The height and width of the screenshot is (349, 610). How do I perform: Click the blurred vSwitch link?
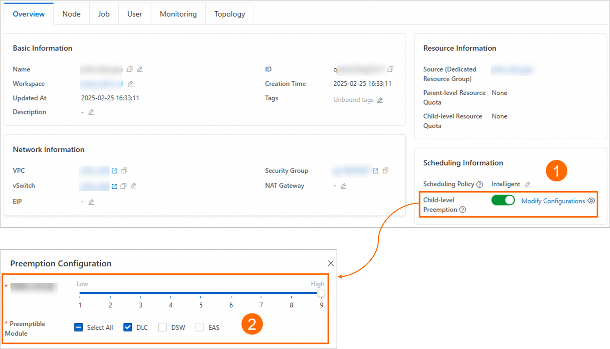click(x=94, y=186)
